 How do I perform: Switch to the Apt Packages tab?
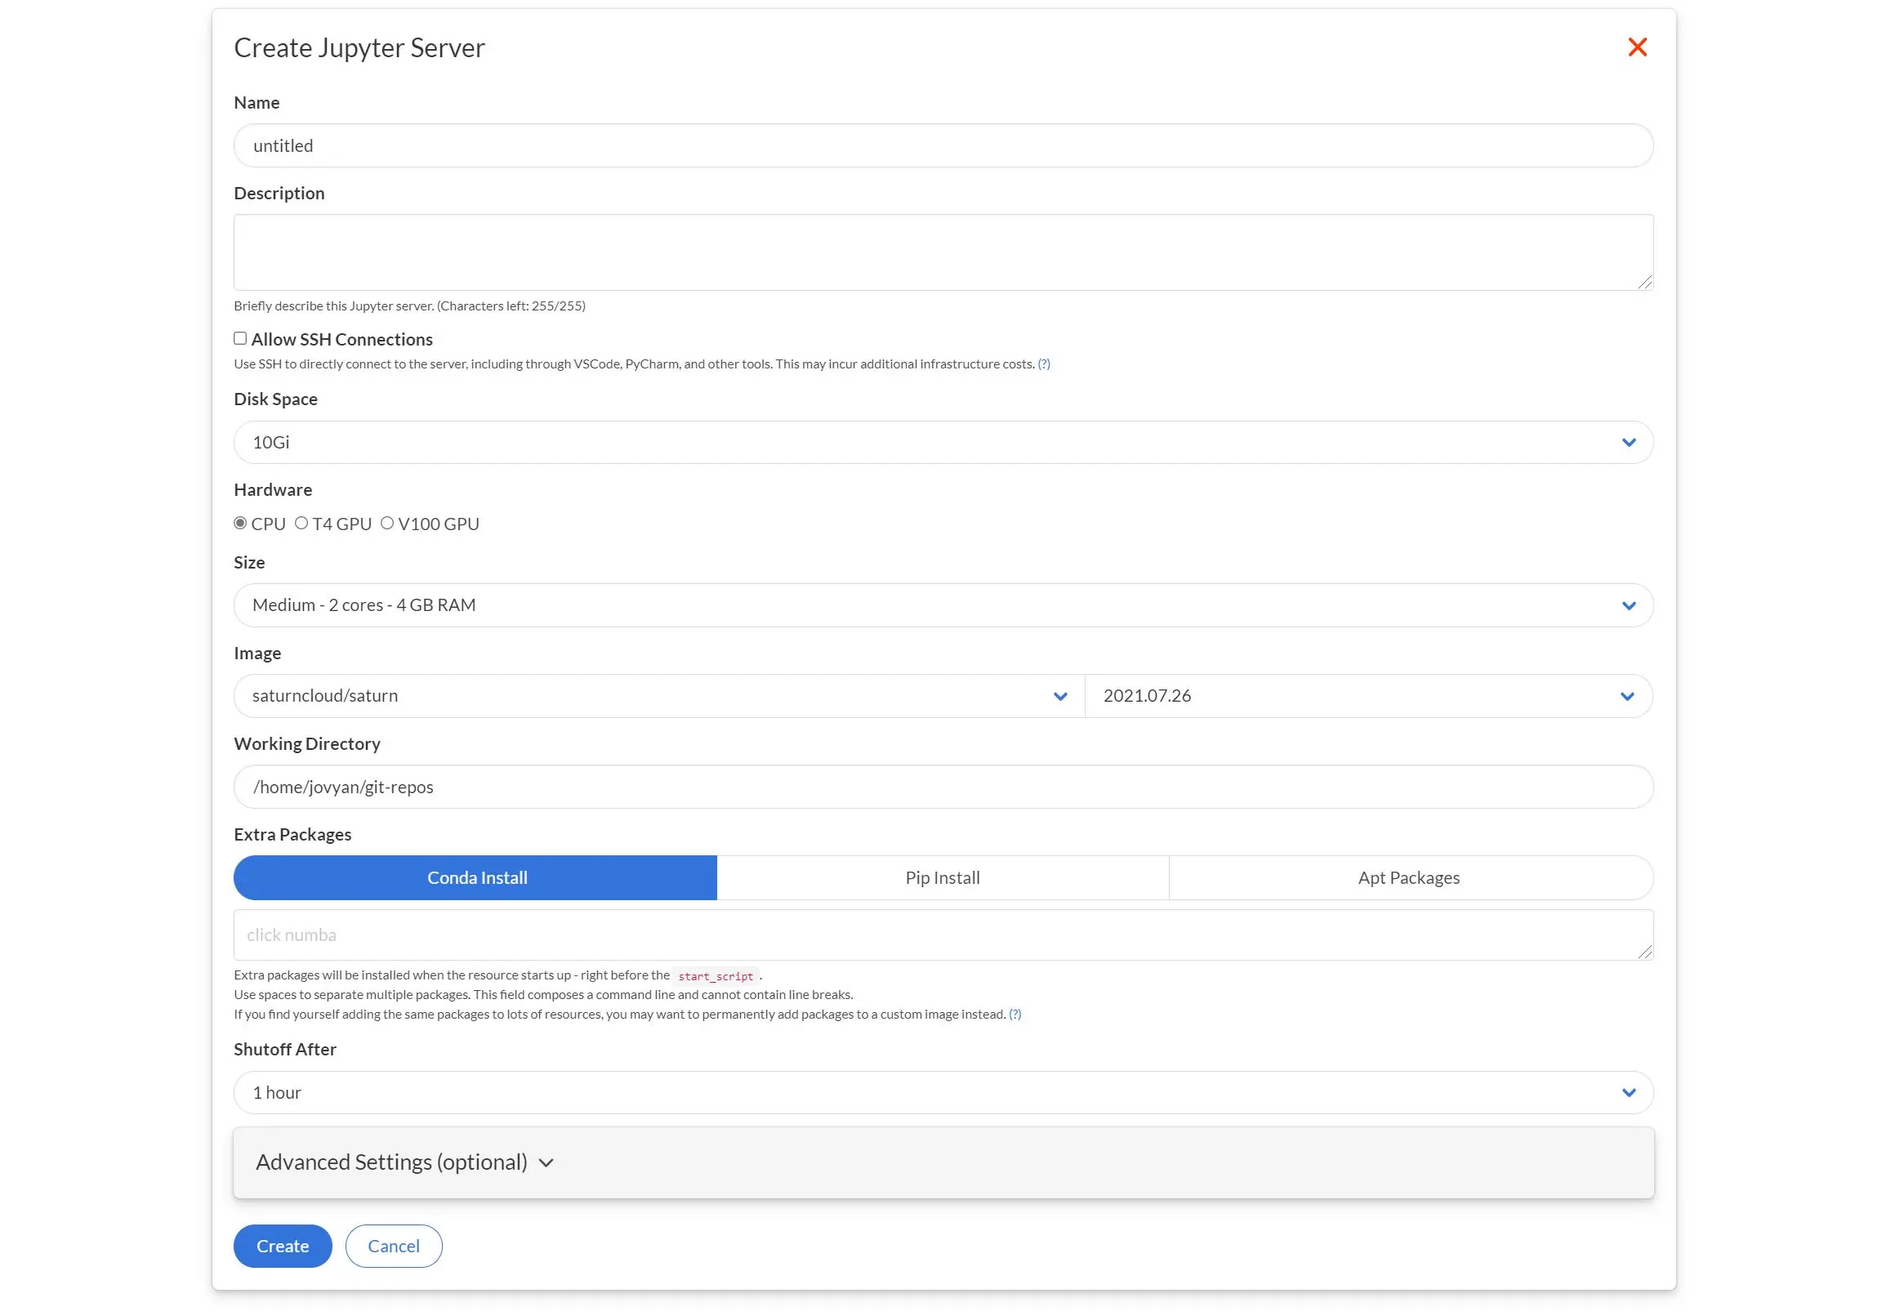coord(1408,877)
